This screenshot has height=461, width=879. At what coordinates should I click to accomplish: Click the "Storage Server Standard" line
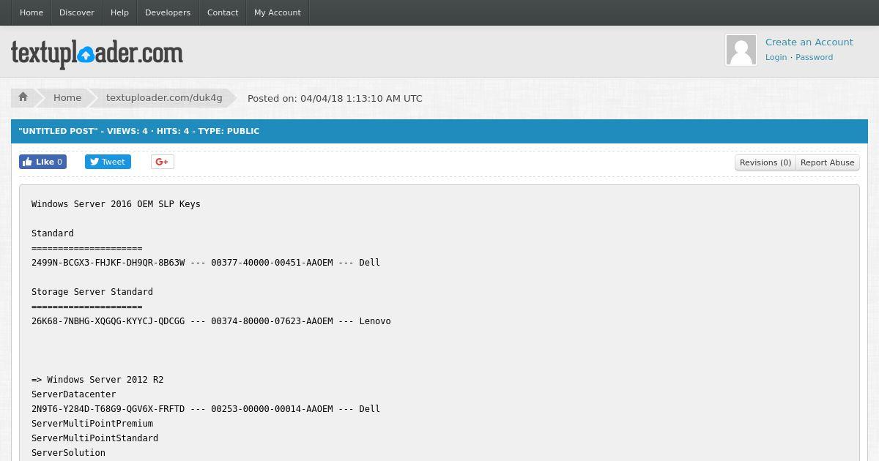92,292
